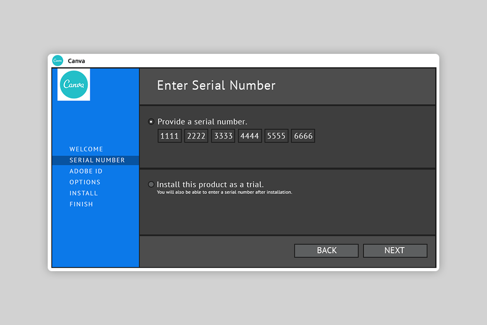Jump to the Options step
The width and height of the screenshot is (487, 325).
click(85, 182)
